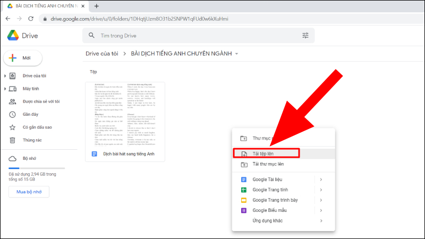Image resolution: width=425 pixels, height=239 pixels.
Task: Click BÀI DỊCH TIẾNG ANH CHUYÊN NGÀNH breadcrumb
Action: (x=181, y=54)
